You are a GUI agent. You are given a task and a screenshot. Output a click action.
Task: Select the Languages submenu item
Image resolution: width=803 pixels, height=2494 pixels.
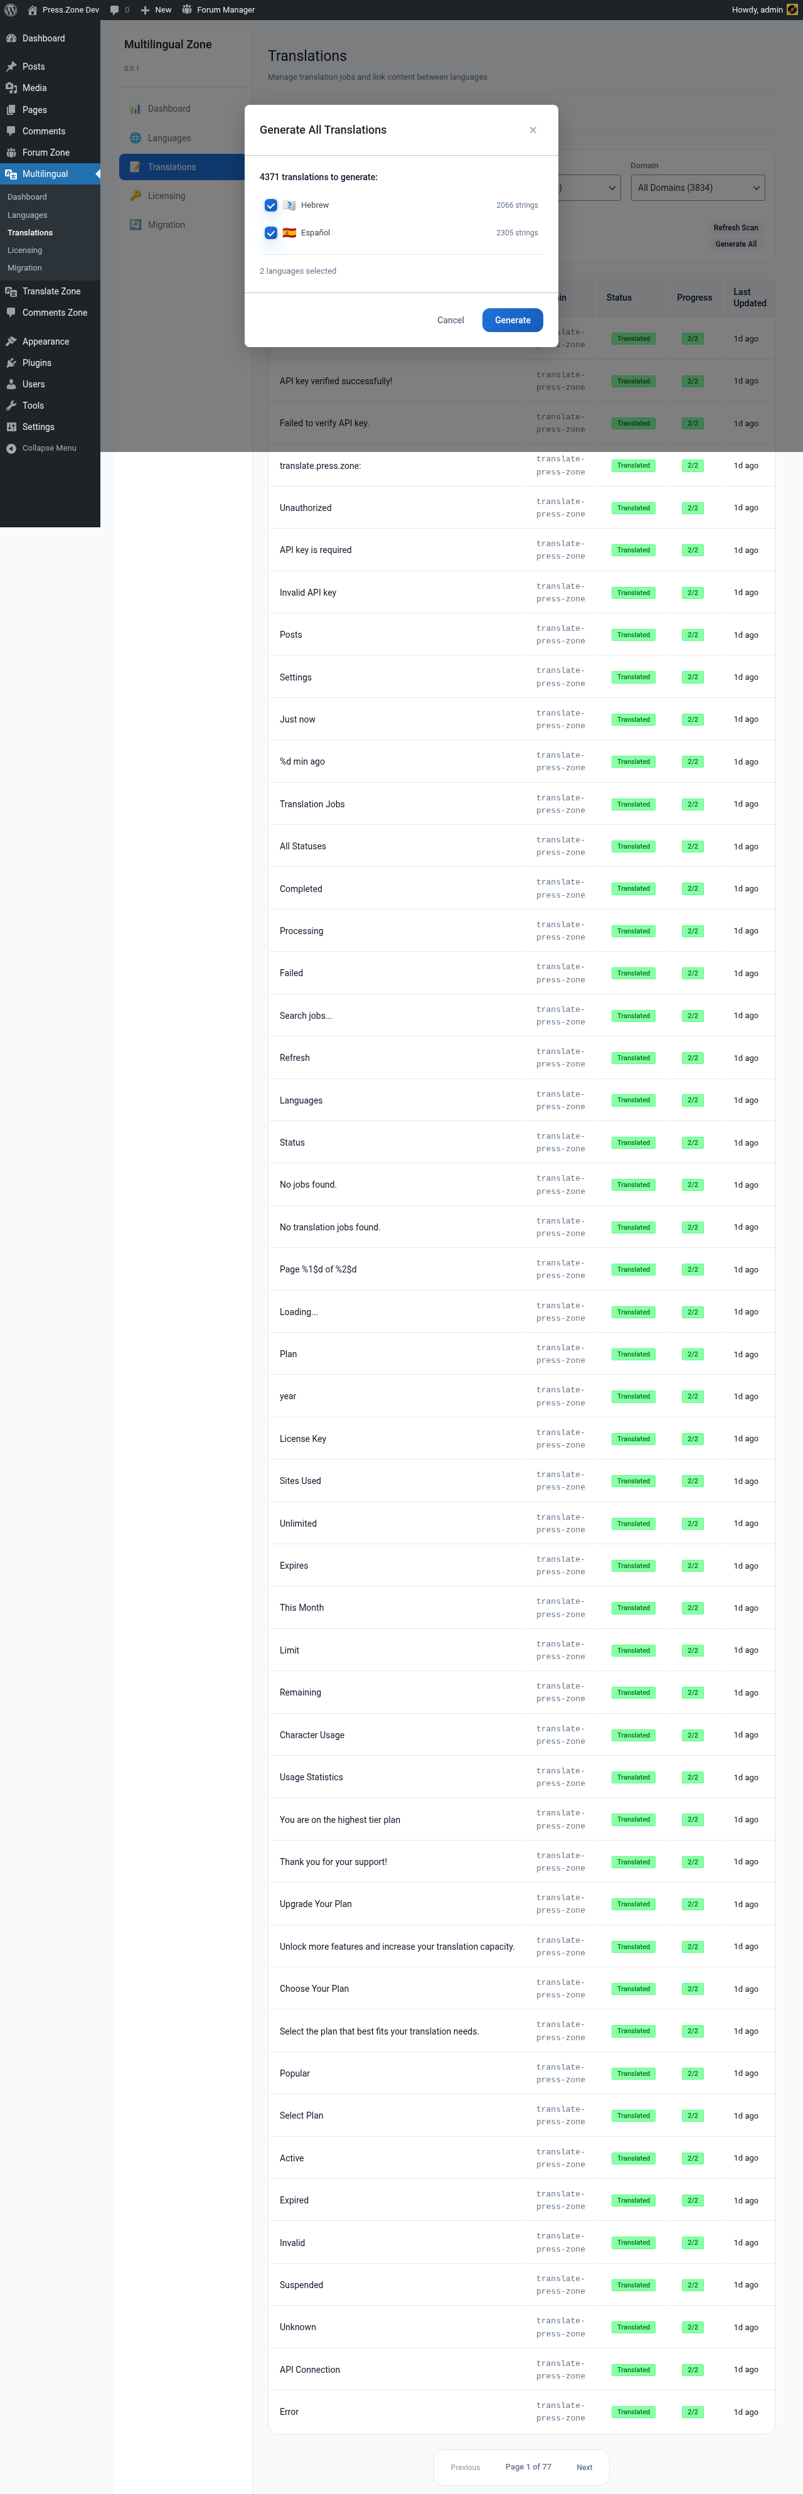(27, 215)
